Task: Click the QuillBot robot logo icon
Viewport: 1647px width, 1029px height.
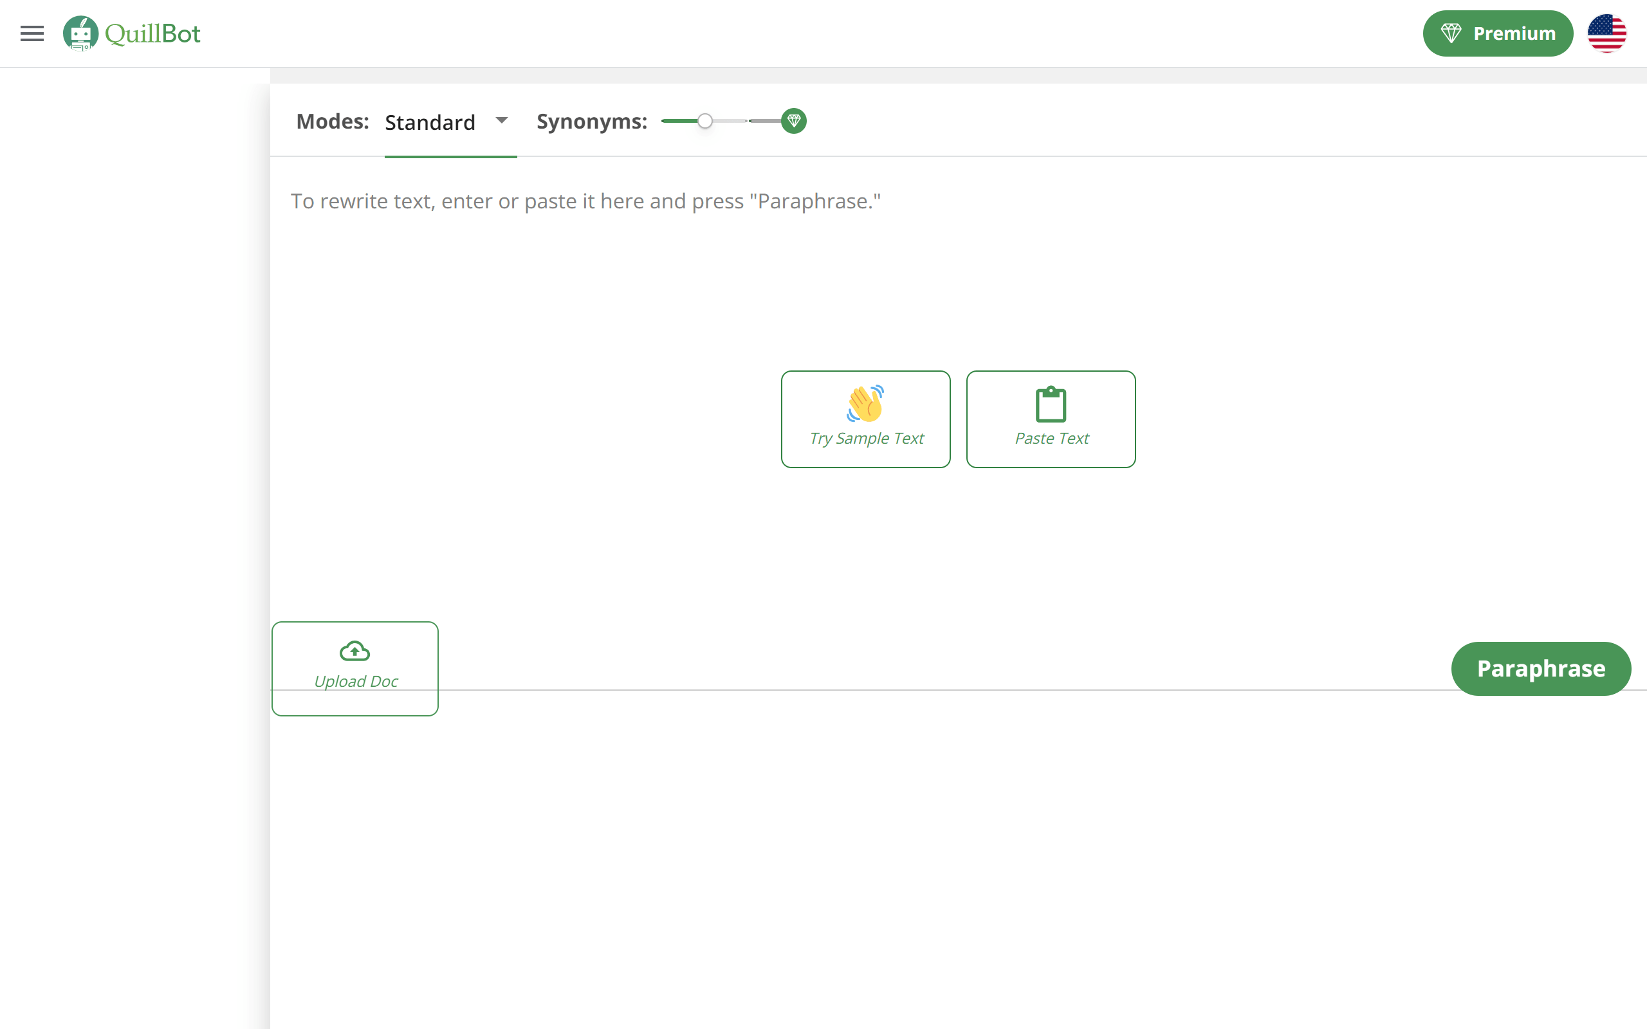Action: [x=80, y=33]
